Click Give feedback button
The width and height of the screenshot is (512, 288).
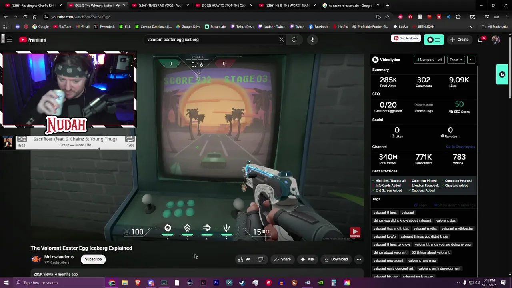point(406,38)
